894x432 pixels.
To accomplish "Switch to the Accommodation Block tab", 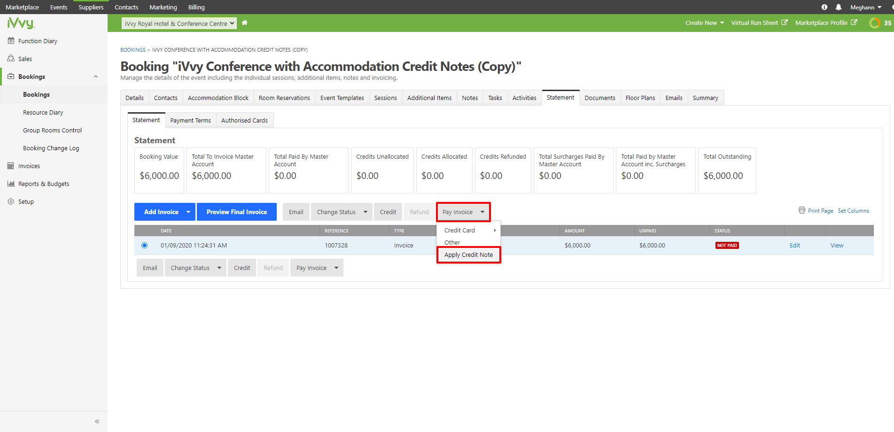I will [218, 98].
